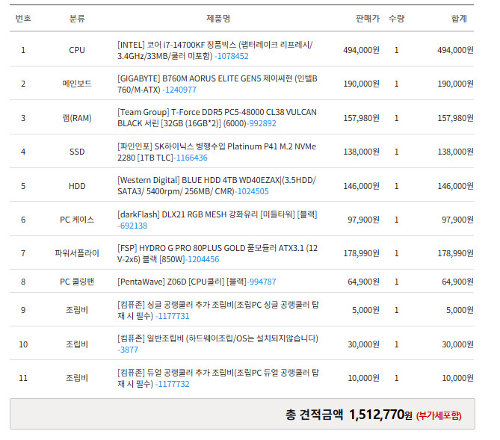Click the i7-14700KF product name text
Viewport: 500px width, 440px height.
(x=215, y=50)
